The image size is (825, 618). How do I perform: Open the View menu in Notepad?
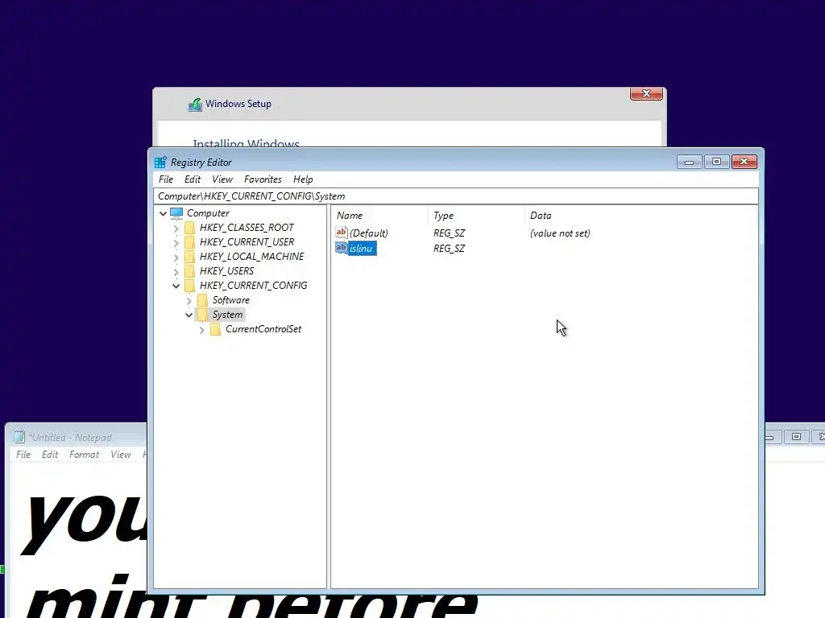(x=121, y=455)
